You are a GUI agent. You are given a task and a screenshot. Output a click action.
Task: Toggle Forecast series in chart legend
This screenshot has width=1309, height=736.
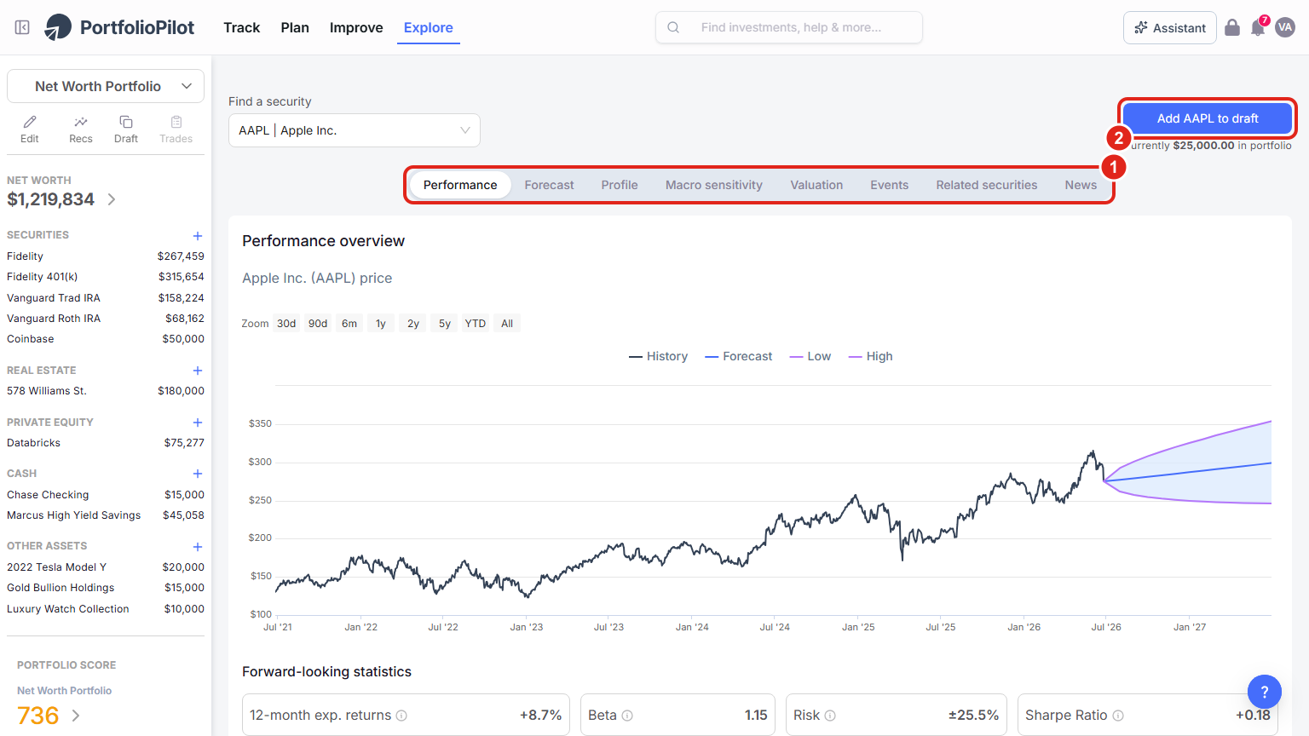739,356
